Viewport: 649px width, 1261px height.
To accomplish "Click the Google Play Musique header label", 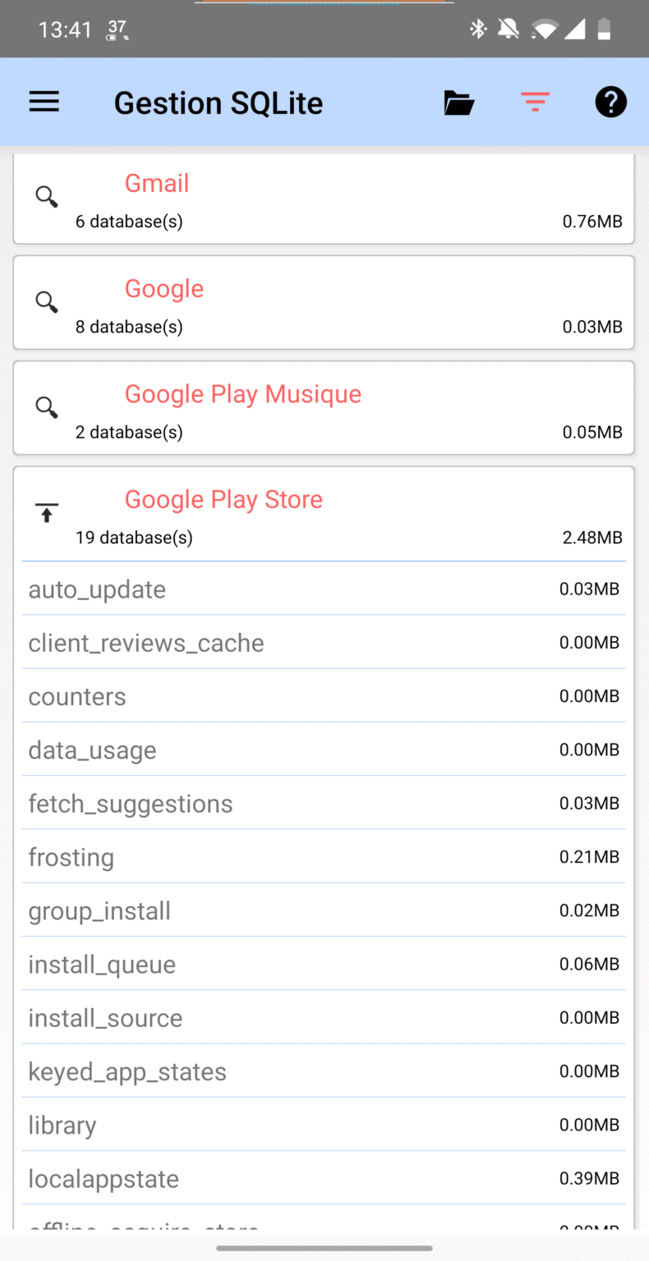I will [x=242, y=394].
